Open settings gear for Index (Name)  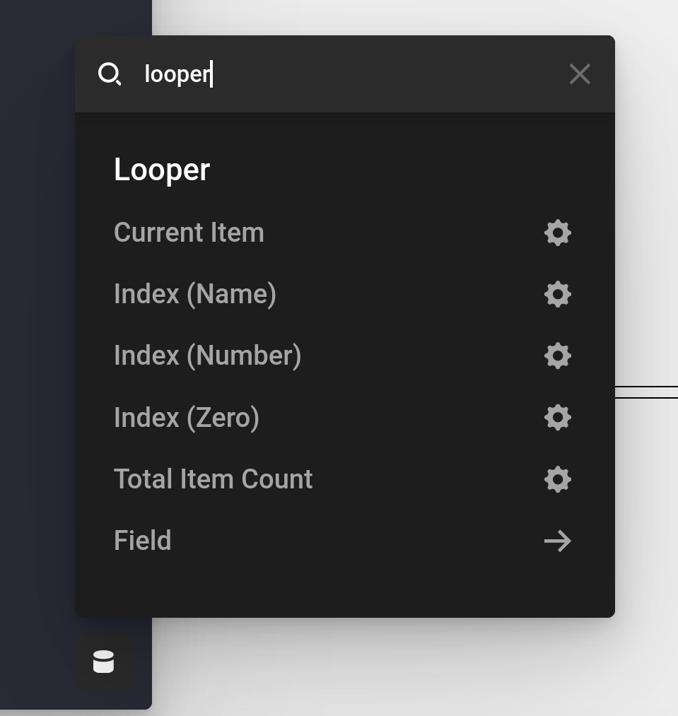tap(557, 294)
